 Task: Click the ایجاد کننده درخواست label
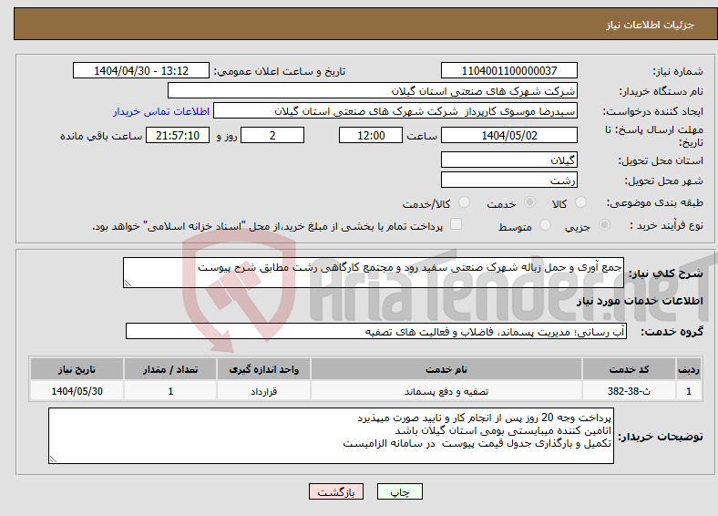653,112
